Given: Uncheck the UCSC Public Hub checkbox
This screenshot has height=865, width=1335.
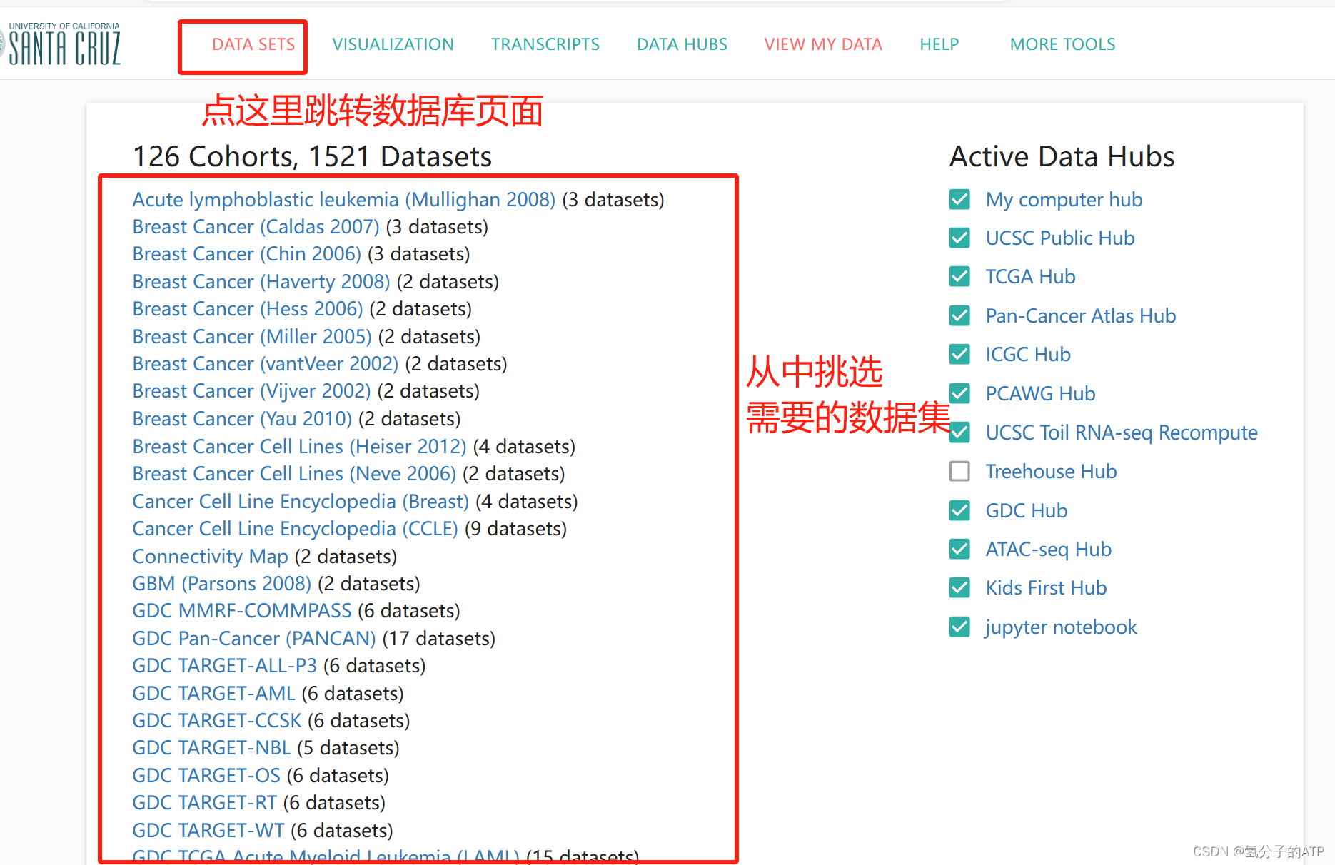Looking at the screenshot, I should pos(959,238).
